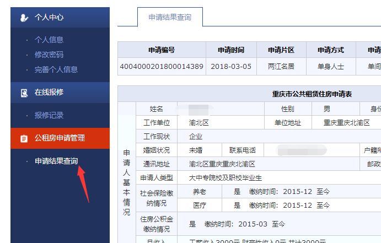Switch to the 申请结果查询 tab

(170, 17)
